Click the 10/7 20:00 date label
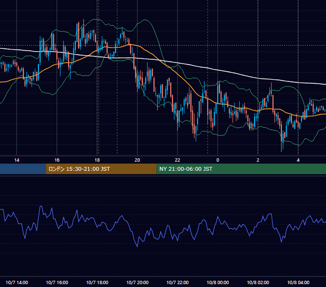Viewport: 326px width, 287px height. click(138, 282)
